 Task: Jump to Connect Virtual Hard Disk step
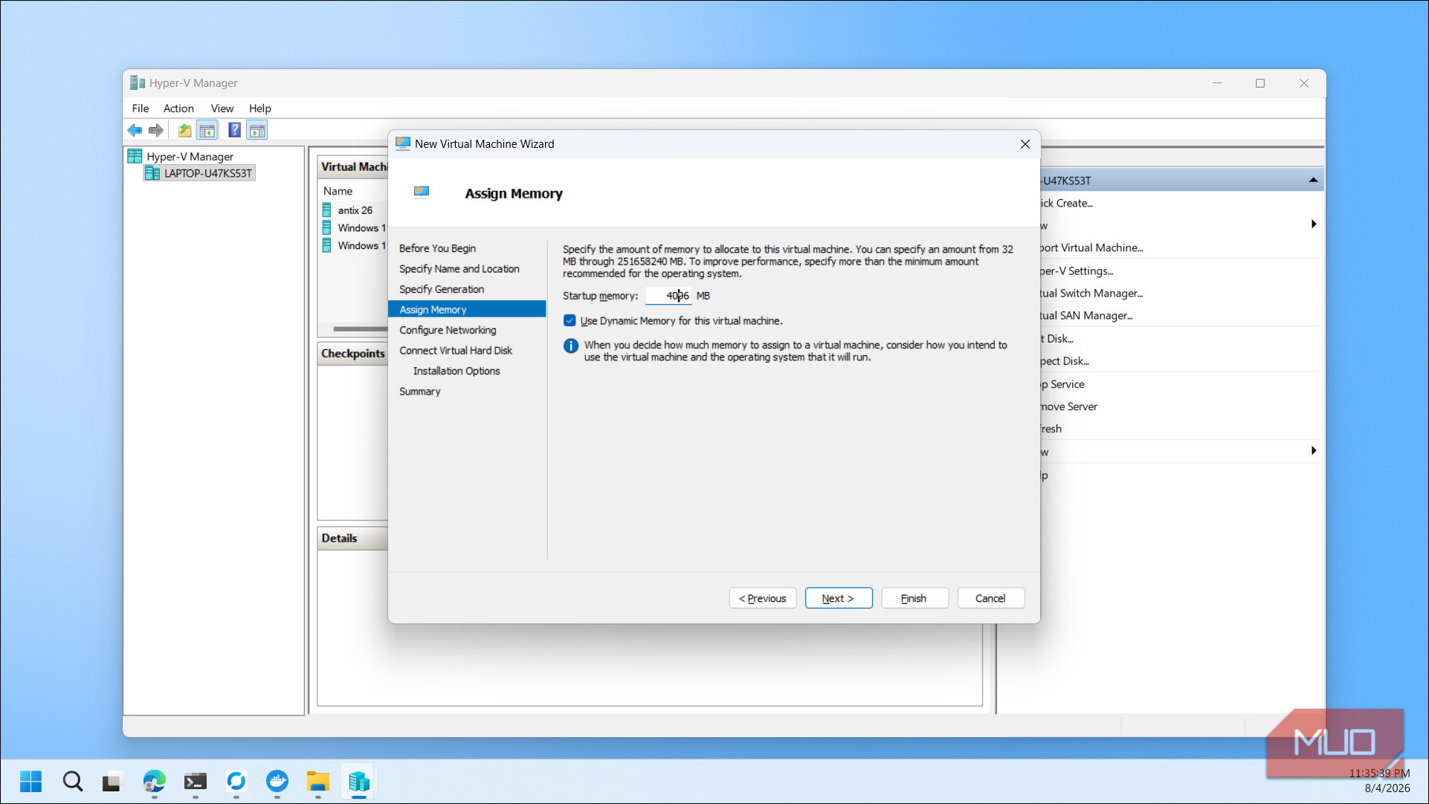(x=455, y=351)
